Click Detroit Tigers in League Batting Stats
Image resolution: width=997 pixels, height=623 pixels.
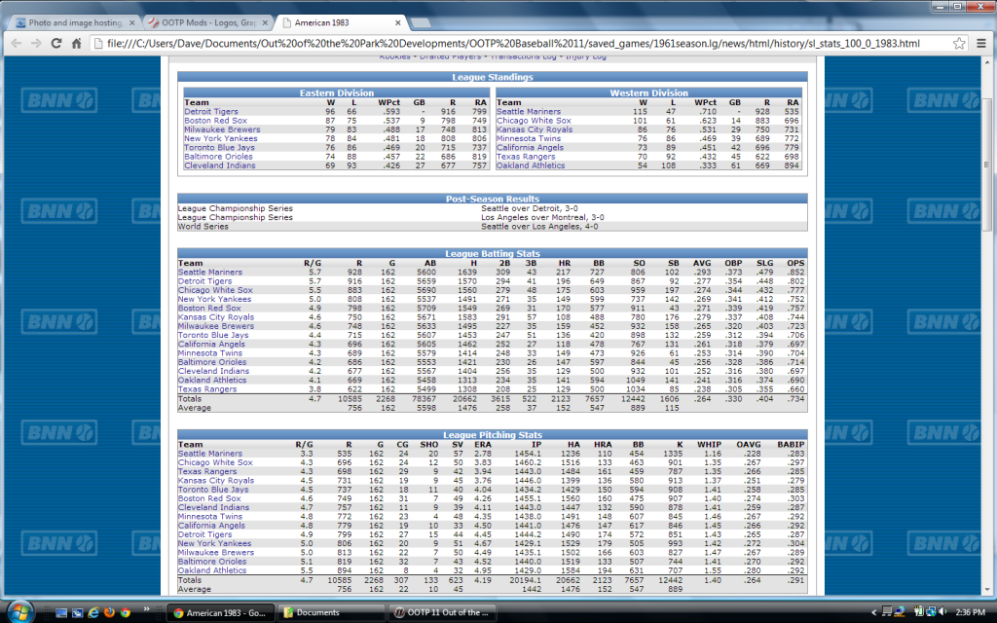point(204,281)
